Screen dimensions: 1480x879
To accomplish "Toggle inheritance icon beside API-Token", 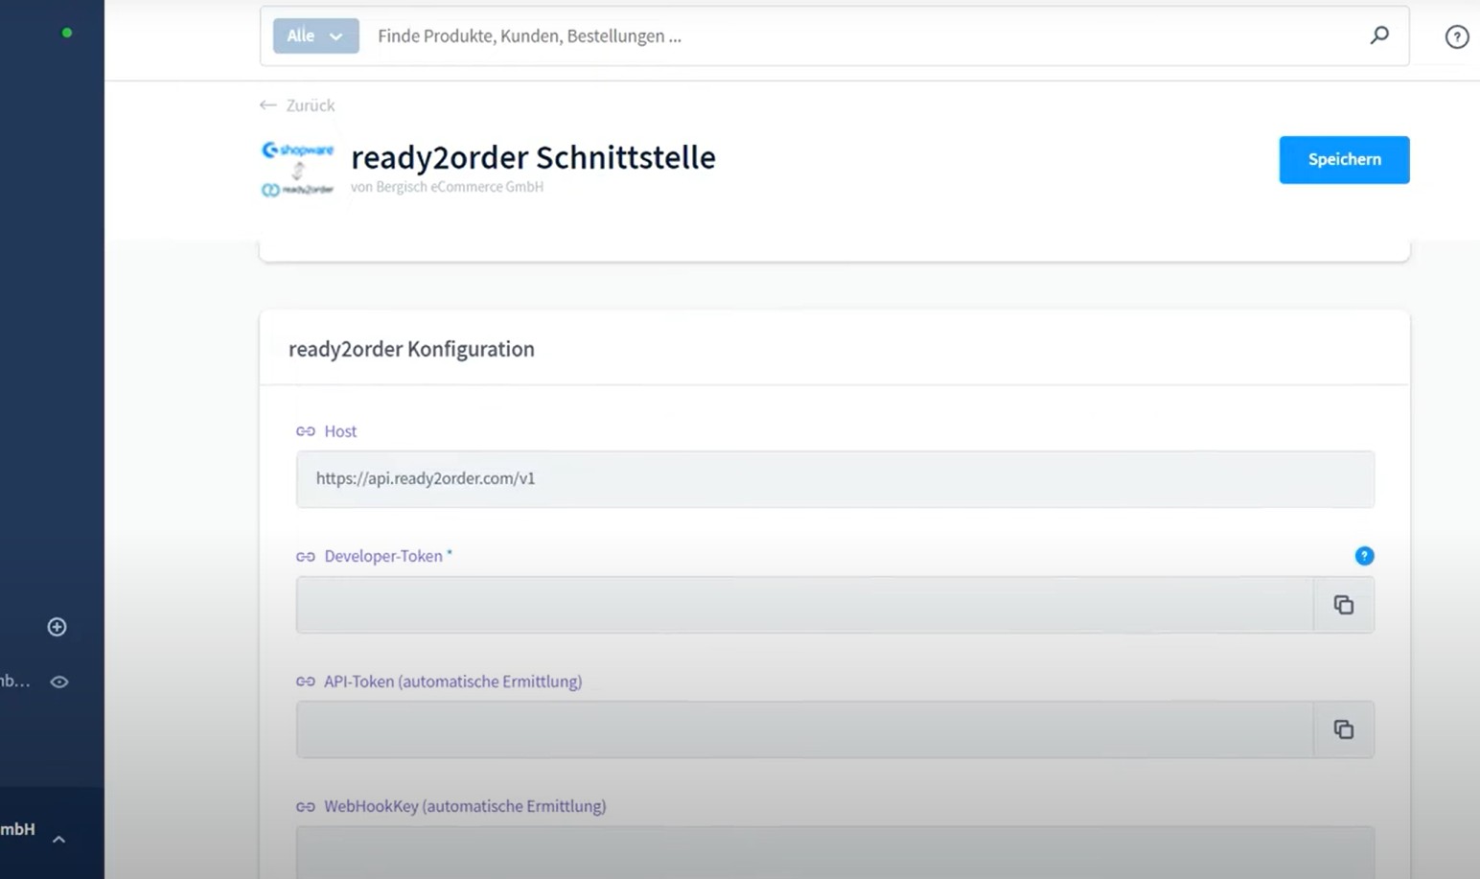I will point(306,682).
